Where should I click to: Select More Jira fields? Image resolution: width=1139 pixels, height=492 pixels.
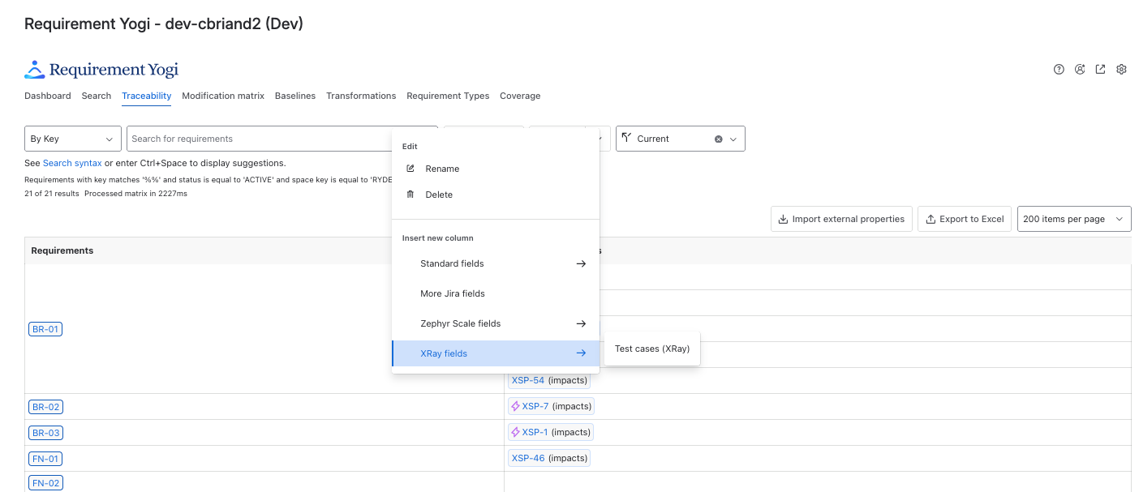click(x=496, y=293)
